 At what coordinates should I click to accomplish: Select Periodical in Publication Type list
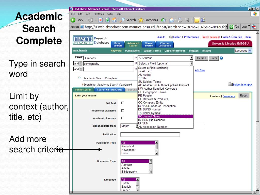point(138,146)
